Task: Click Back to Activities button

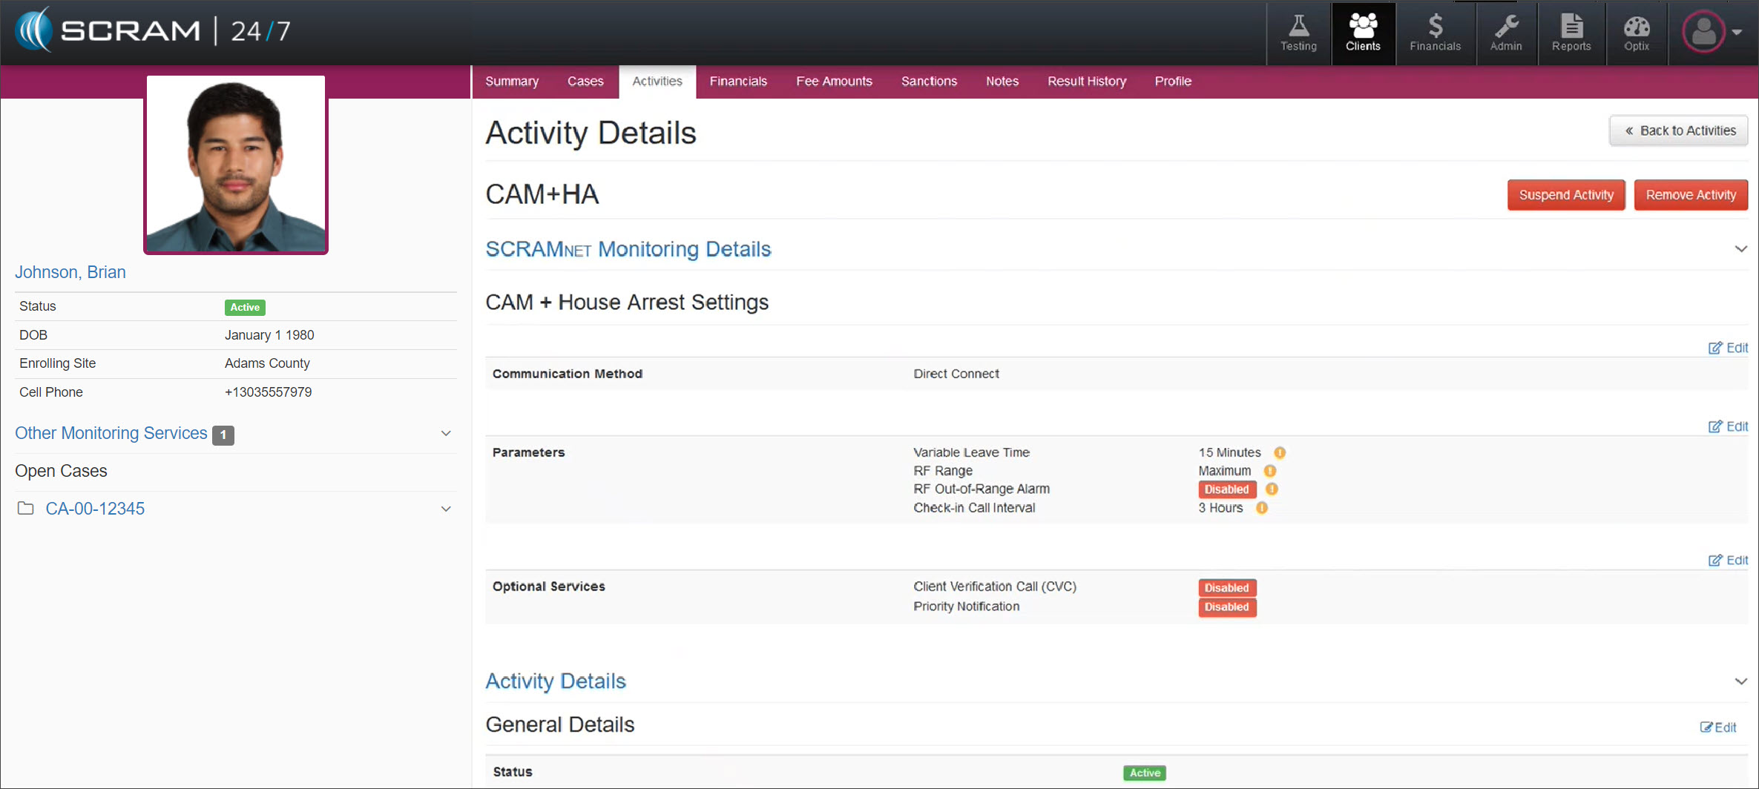Action: (1679, 131)
